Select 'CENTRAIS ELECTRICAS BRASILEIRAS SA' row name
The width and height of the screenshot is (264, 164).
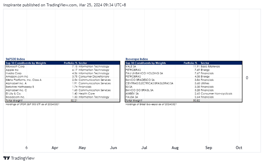(149, 83)
